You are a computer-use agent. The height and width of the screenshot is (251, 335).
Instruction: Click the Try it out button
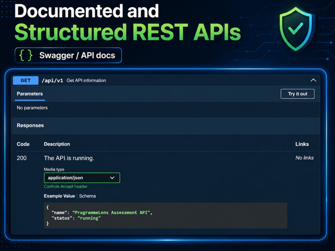click(x=297, y=94)
